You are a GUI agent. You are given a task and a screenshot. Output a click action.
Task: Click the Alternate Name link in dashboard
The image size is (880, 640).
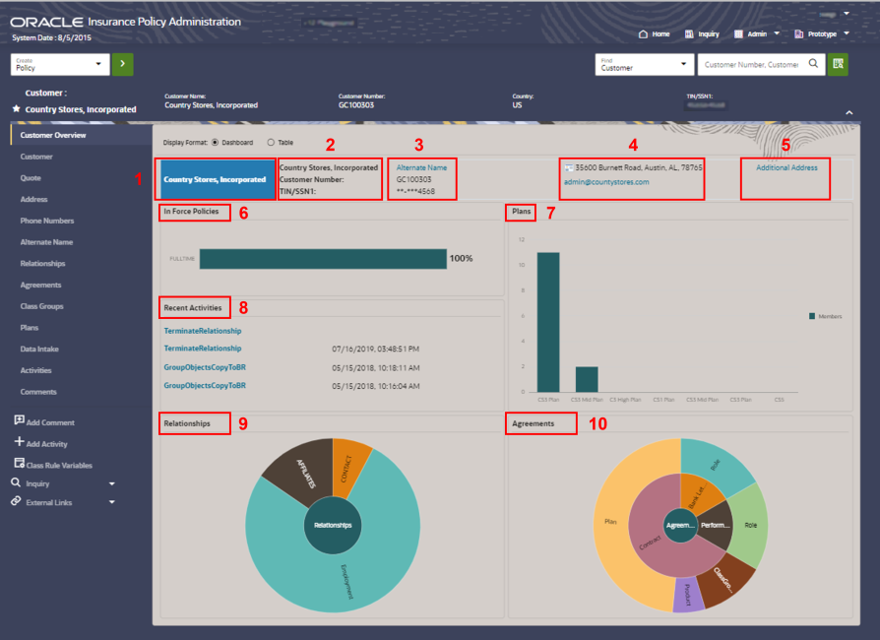coord(421,167)
